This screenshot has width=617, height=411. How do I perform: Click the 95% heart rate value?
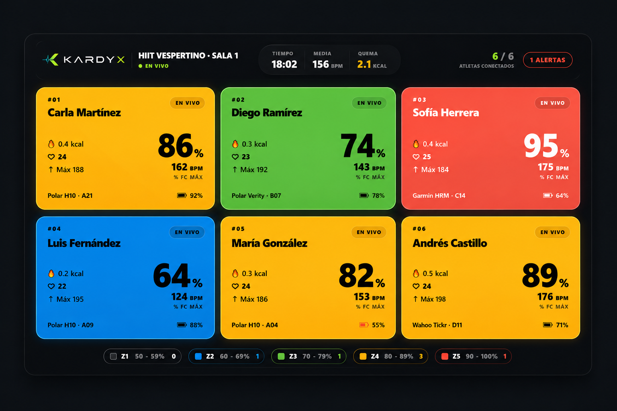pyautogui.click(x=546, y=146)
